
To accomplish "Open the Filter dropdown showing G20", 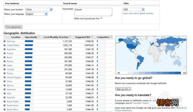I will pyautogui.click(x=134, y=9).
